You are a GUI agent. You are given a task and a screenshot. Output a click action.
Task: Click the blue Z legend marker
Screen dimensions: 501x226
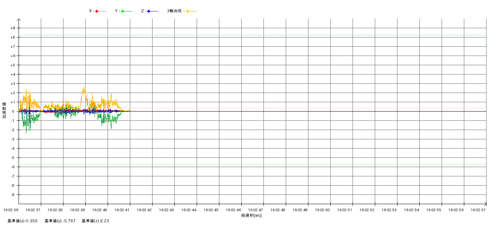(x=149, y=11)
